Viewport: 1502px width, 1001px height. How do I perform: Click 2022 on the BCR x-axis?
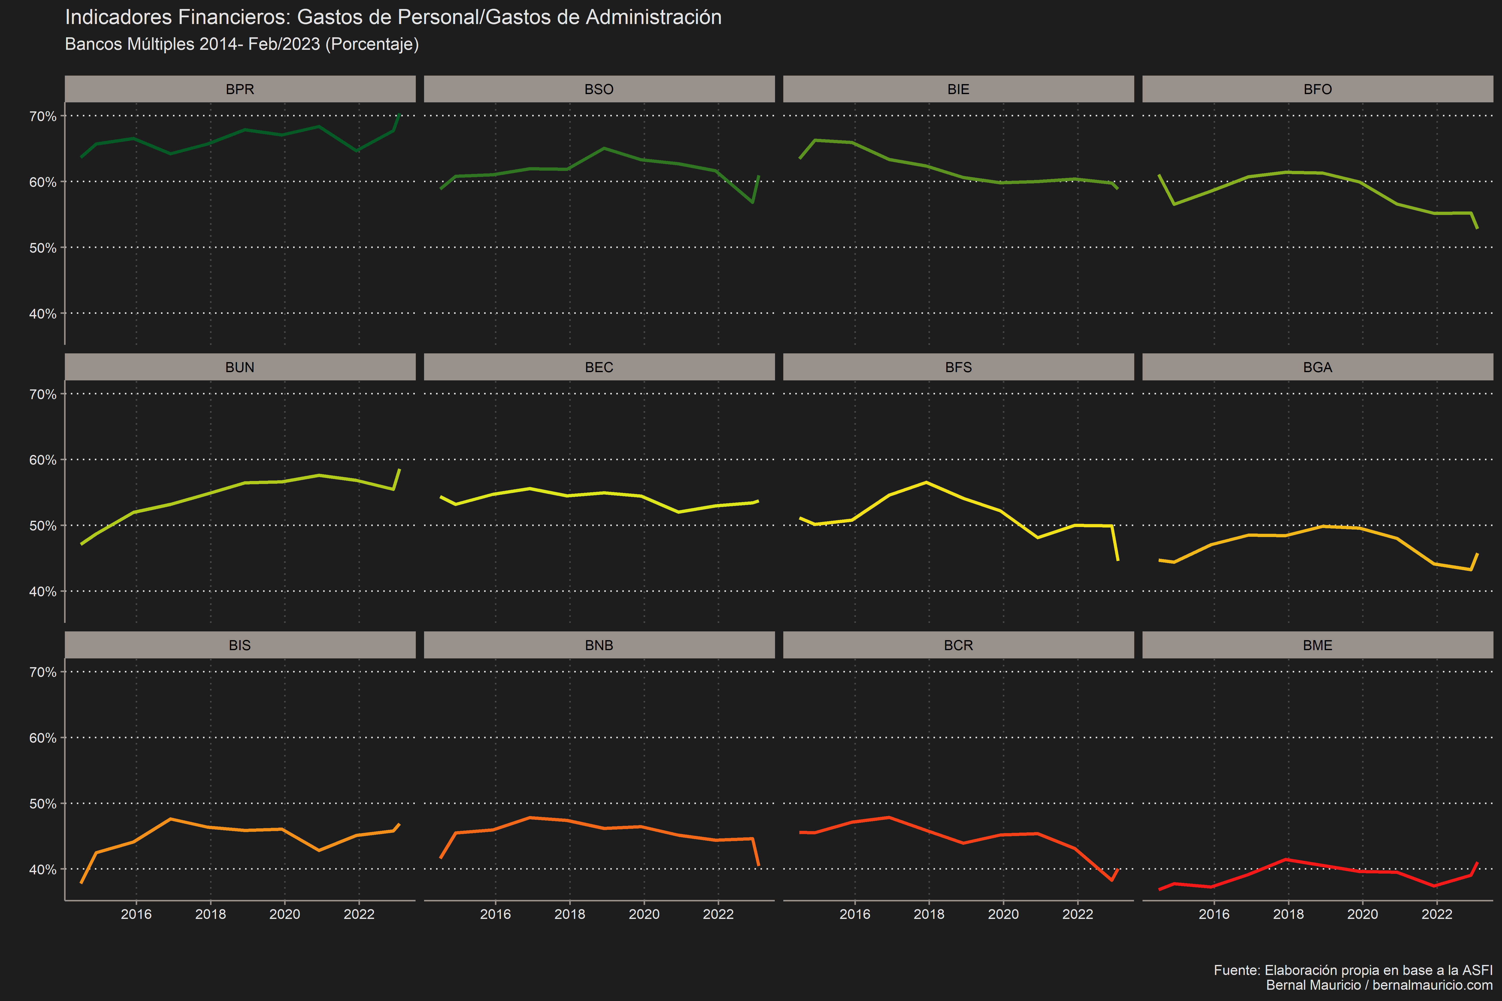coord(1077,914)
